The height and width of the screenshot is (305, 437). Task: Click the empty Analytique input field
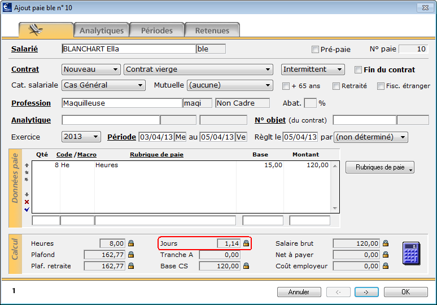click(111, 120)
